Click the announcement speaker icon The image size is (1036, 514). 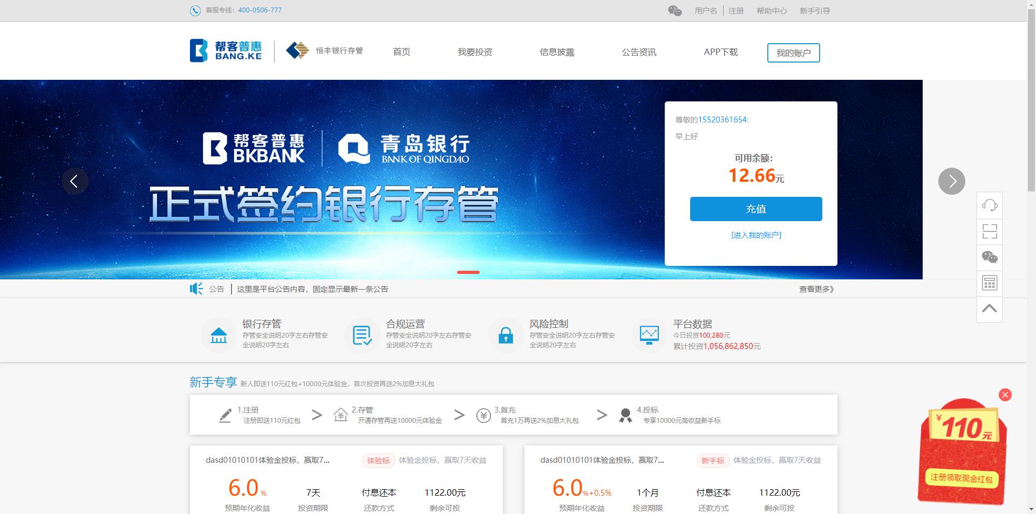pos(196,289)
